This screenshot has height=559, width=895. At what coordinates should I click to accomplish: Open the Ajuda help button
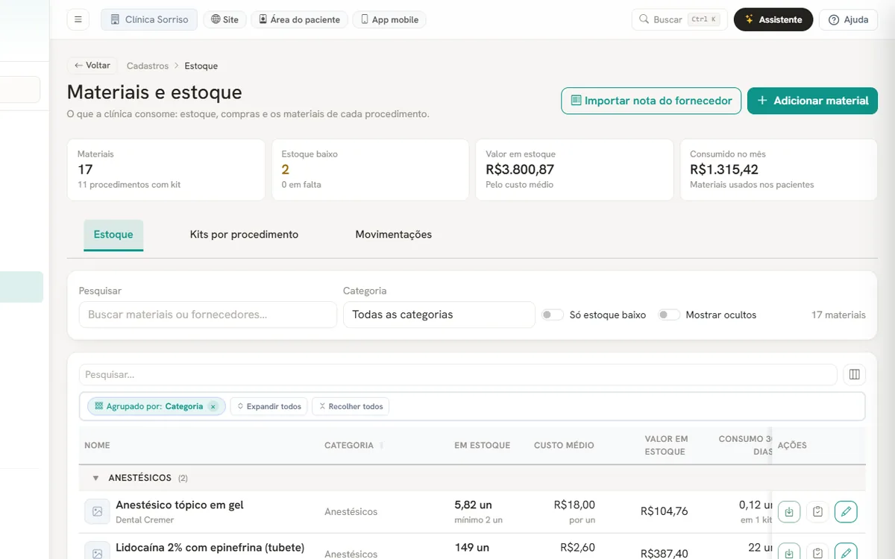click(848, 19)
